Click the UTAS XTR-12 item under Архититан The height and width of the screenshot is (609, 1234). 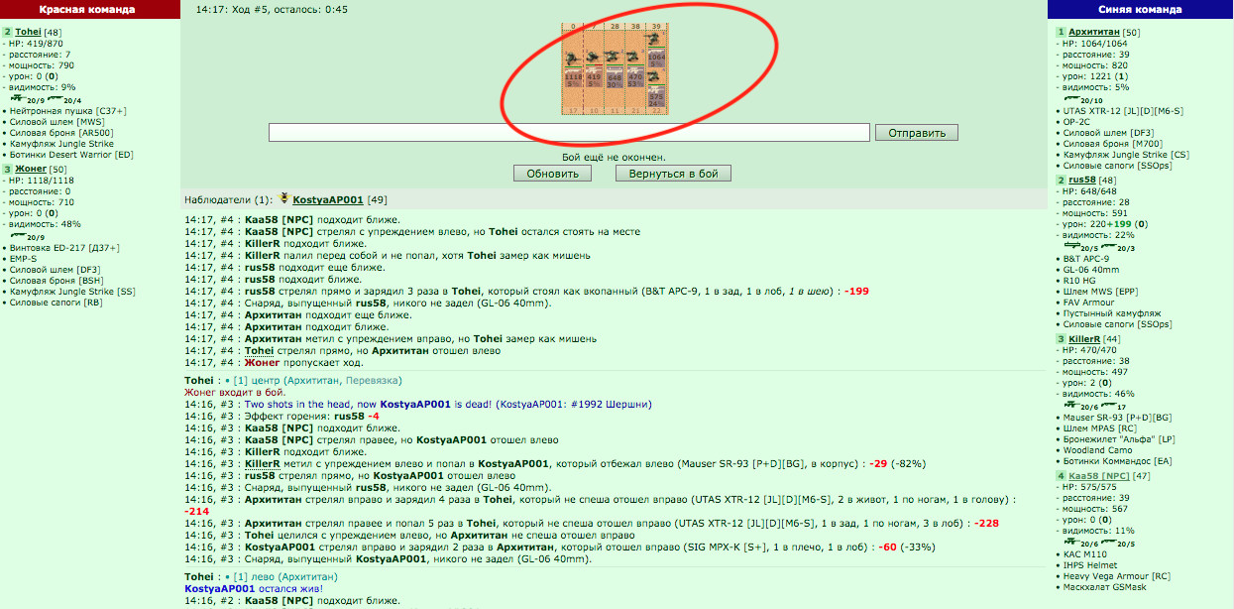click(x=1123, y=111)
